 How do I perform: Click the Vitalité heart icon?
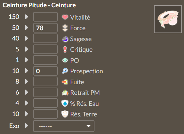point(65,17)
